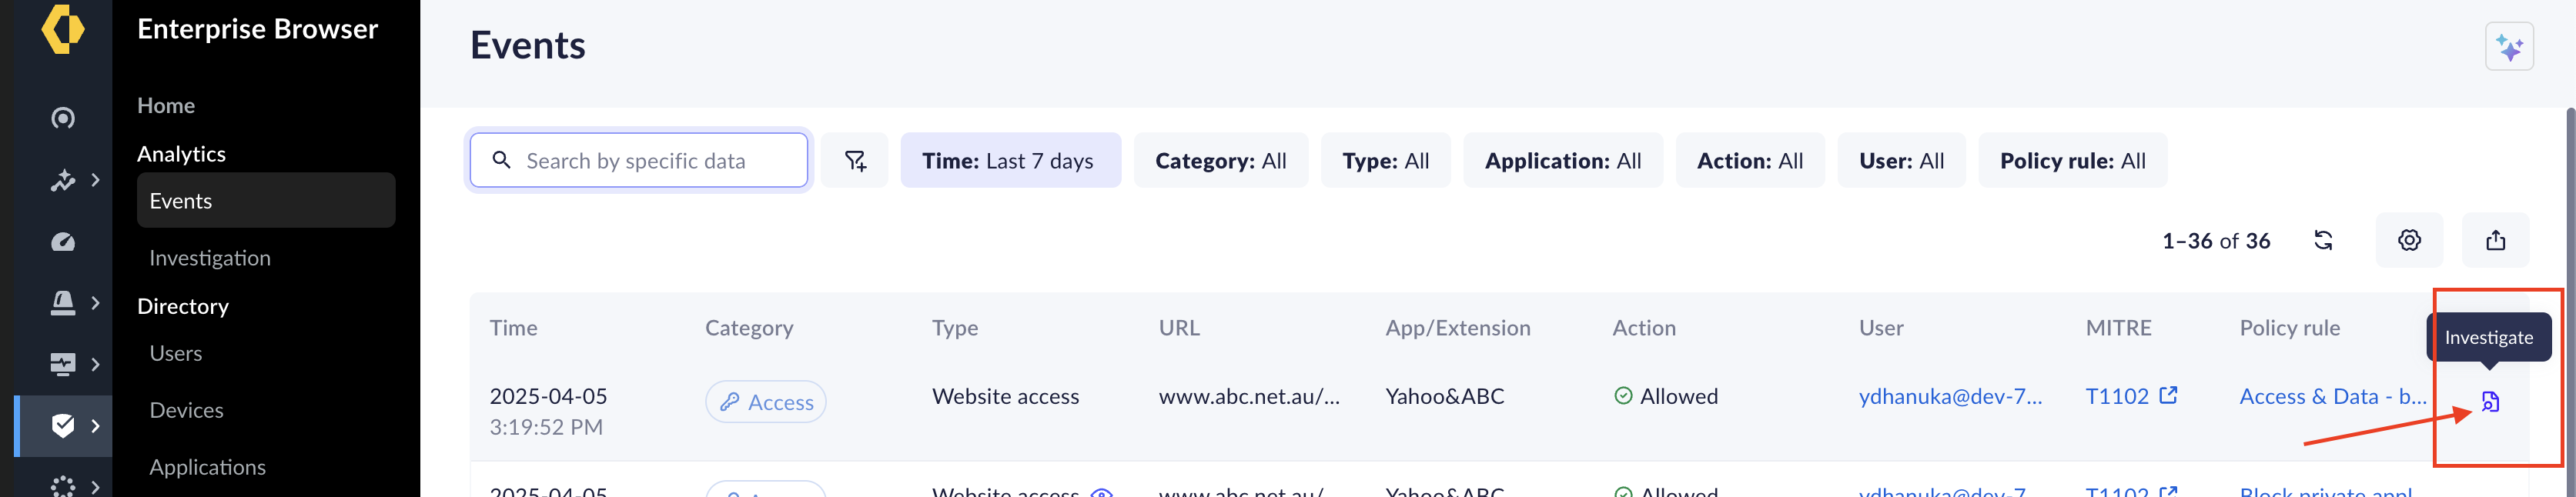This screenshot has width=2576, height=497.
Task: Click the export events icon
Action: point(2495,241)
